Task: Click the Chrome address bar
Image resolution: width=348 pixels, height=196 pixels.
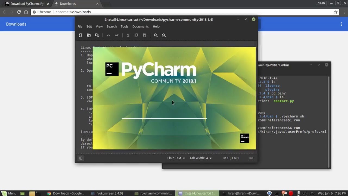Action: tap(185, 12)
